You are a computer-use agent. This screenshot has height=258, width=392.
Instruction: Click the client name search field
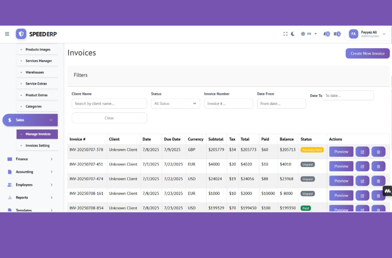pos(109,103)
